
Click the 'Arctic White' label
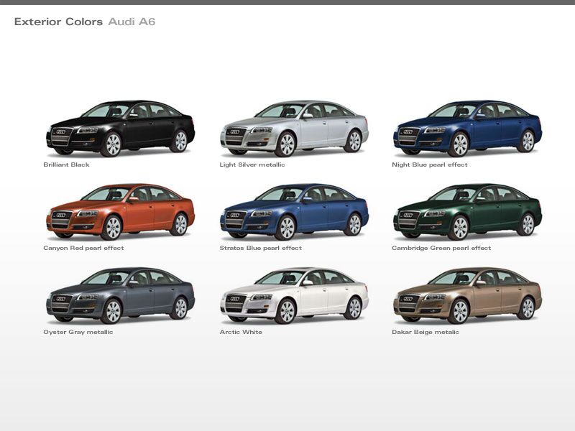[241, 332]
